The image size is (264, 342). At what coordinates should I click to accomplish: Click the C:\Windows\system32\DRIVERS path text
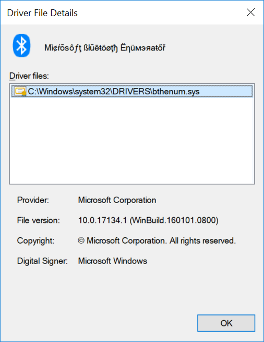[x=89, y=92]
